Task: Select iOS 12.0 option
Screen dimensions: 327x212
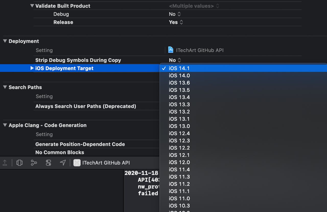Action: [x=243, y=162]
